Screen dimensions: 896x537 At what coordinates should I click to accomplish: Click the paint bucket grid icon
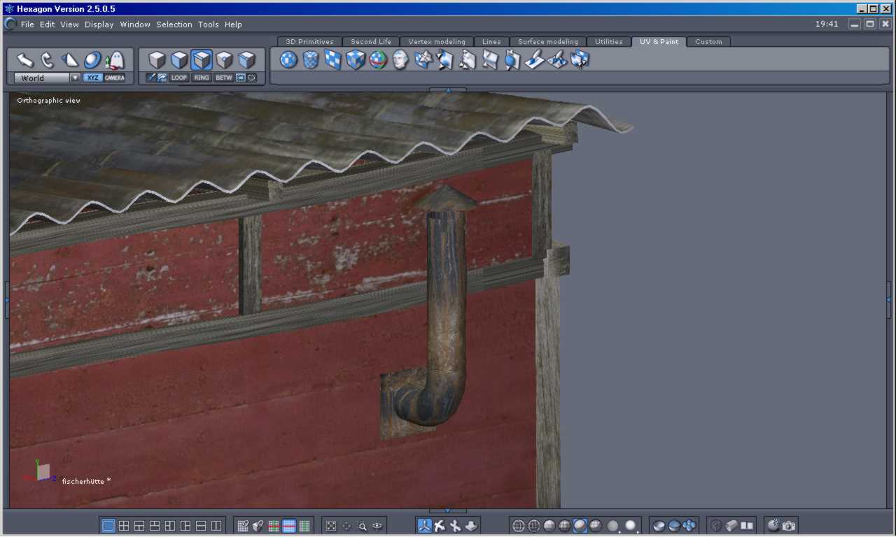pyautogui.click(x=258, y=526)
